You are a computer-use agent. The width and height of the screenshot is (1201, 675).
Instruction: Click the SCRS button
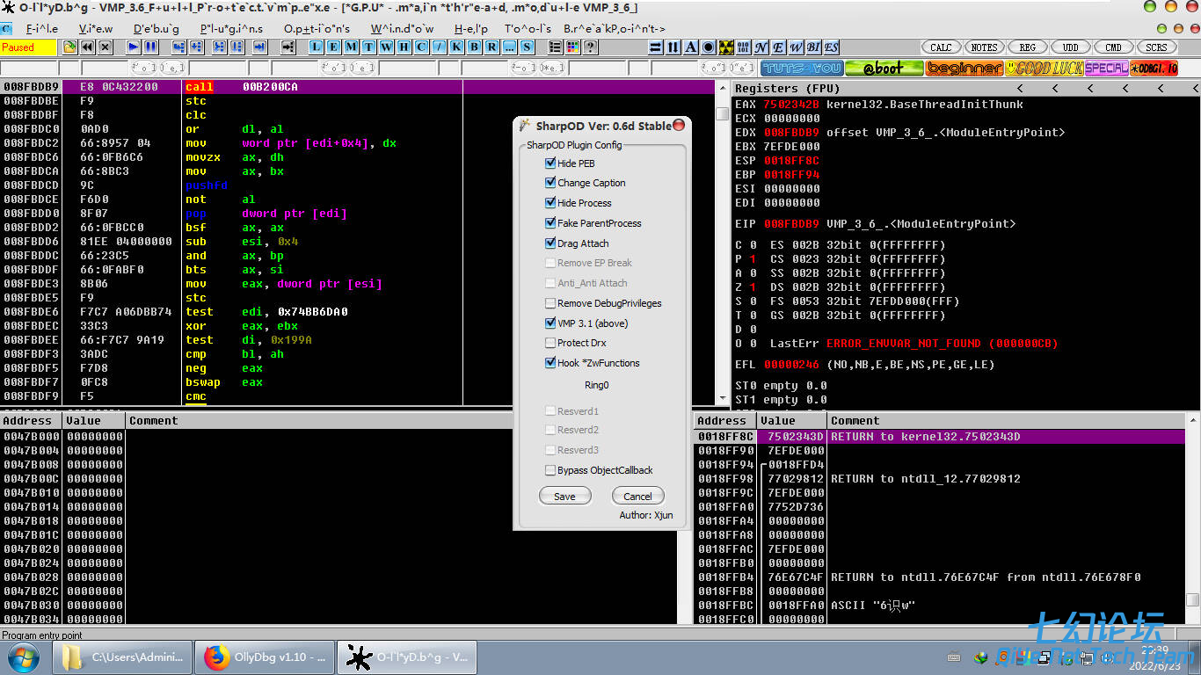click(x=1157, y=47)
